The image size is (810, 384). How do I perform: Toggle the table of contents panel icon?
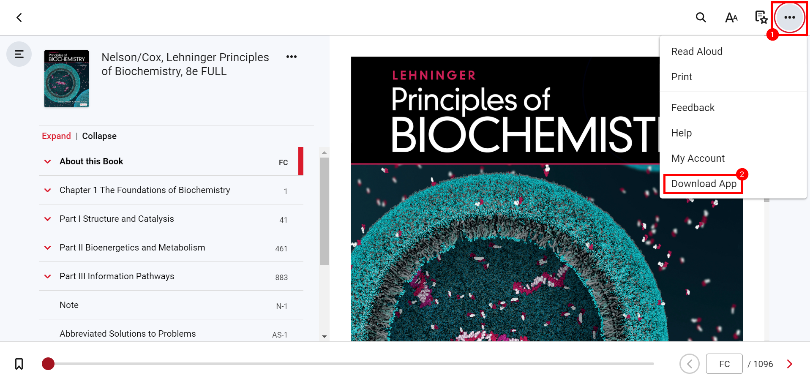click(19, 54)
